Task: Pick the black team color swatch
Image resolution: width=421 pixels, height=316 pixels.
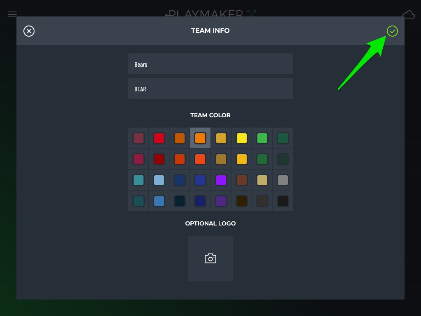Action: (x=283, y=201)
